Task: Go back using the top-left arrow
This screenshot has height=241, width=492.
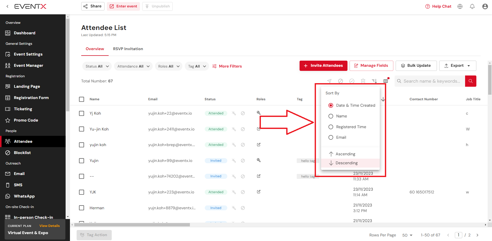Action: tap(7, 6)
